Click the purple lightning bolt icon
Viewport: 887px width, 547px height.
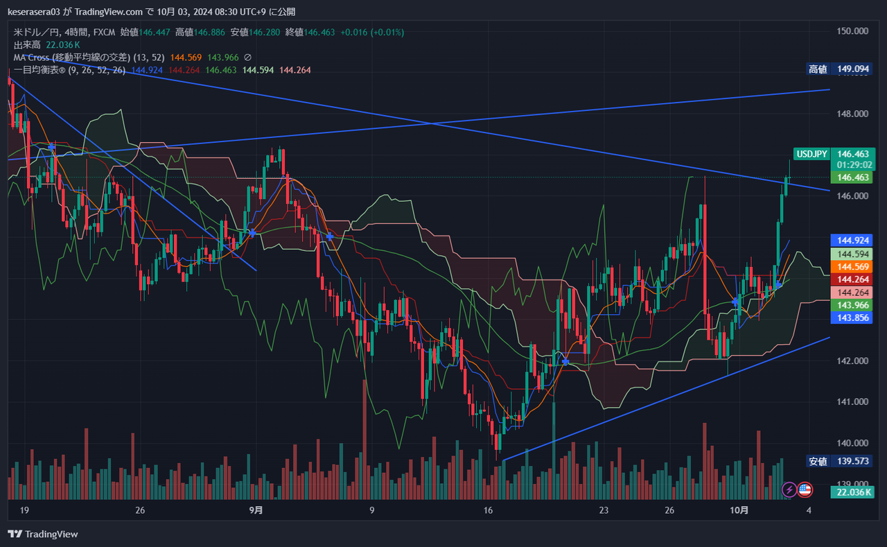point(789,489)
